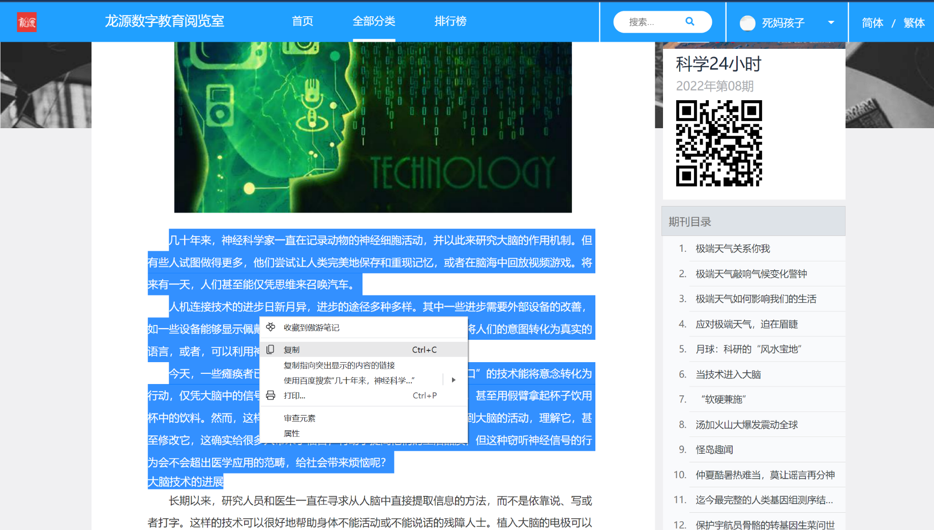The height and width of the screenshot is (530, 934).
Task: Click the Aoyou notes collect icon
Action: pos(270,327)
